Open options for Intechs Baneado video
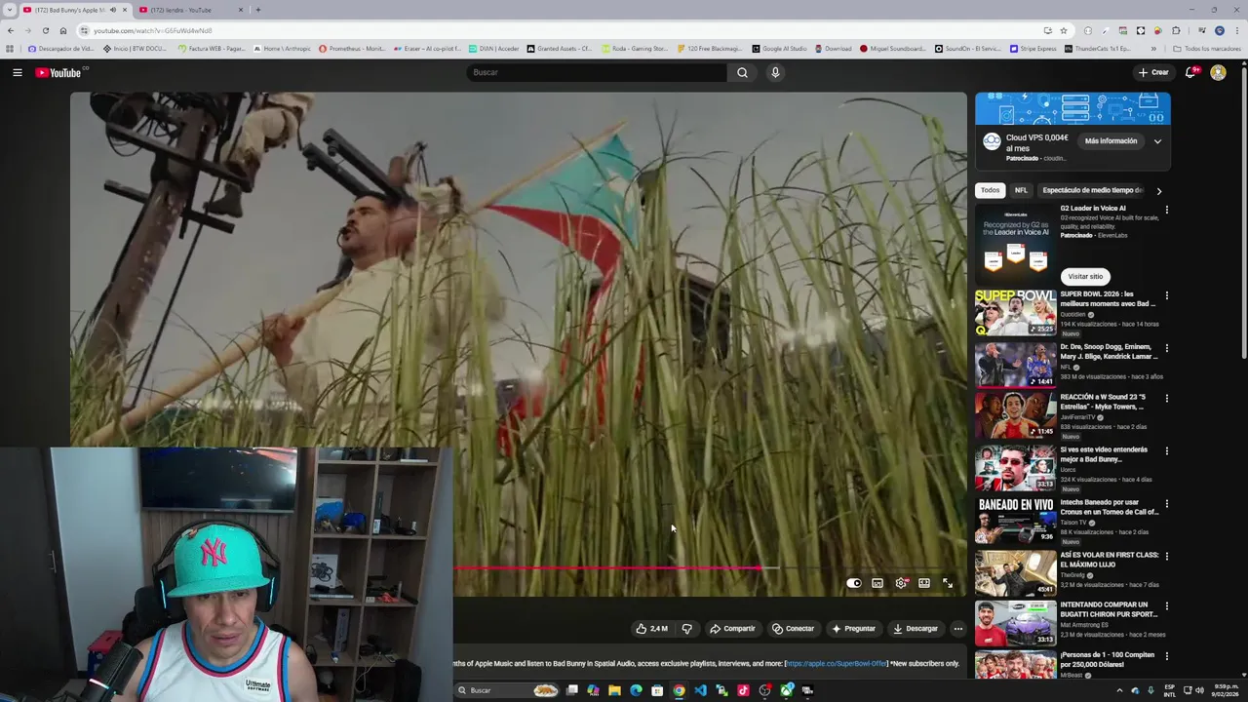This screenshot has height=702, width=1248. (x=1166, y=504)
